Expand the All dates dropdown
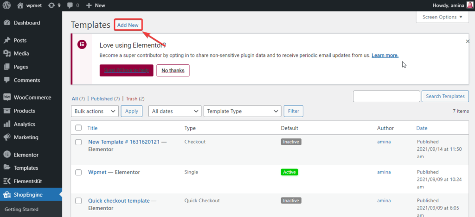This screenshot has height=217, width=475. [174, 111]
